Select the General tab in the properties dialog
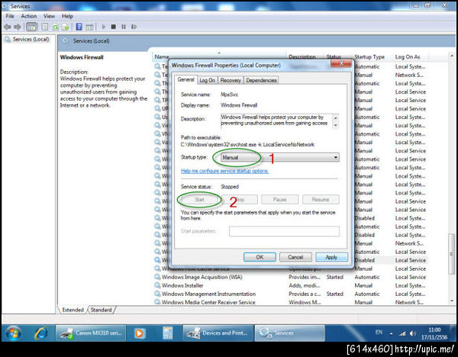The image size is (458, 357). point(185,79)
